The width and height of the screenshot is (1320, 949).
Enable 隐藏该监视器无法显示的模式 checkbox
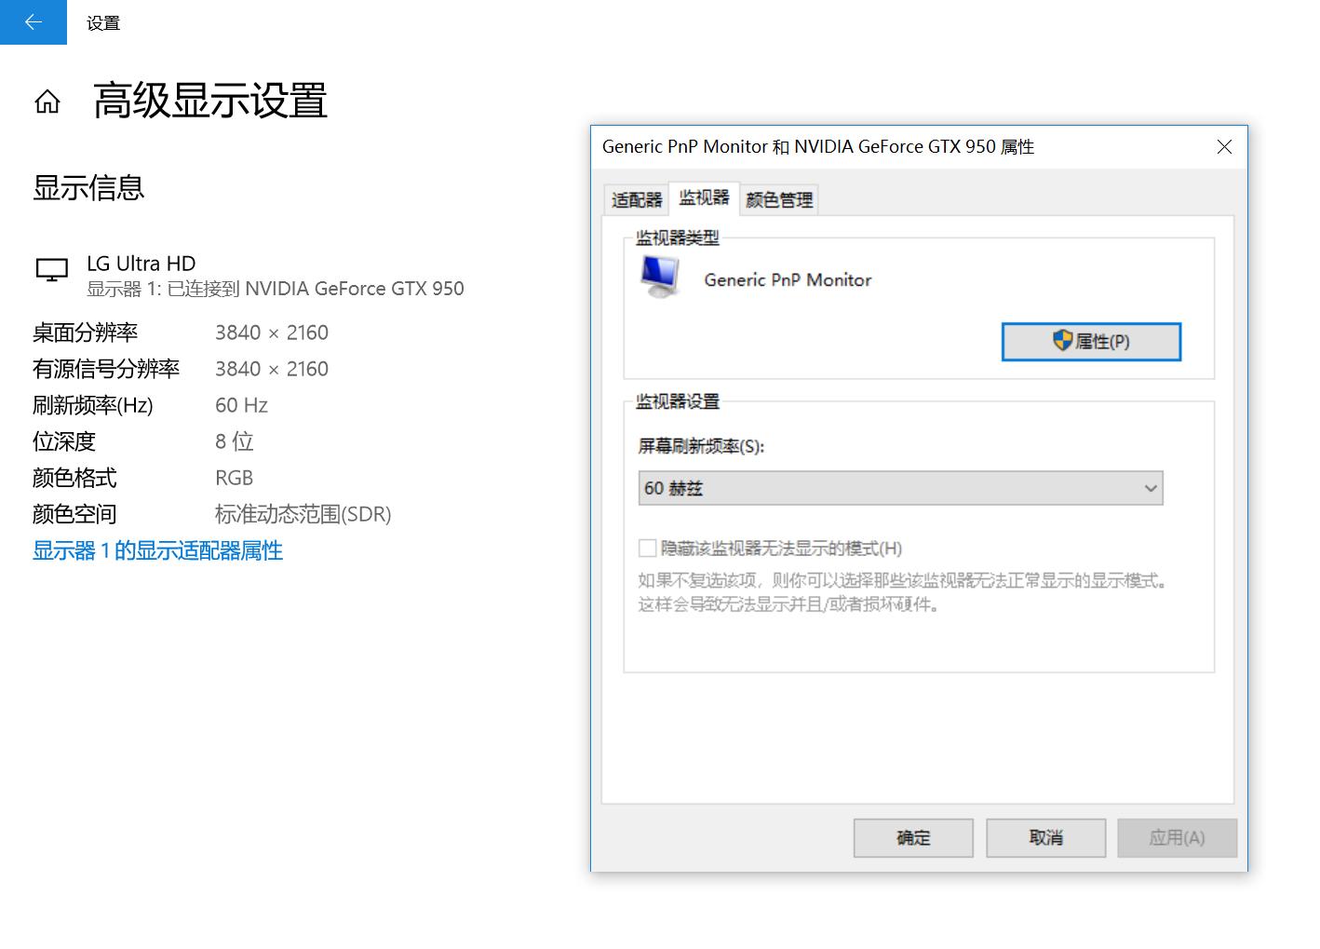pos(646,549)
